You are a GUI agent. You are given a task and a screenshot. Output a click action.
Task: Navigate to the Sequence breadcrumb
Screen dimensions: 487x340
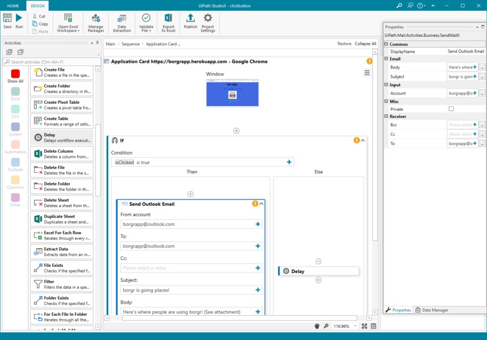click(131, 43)
